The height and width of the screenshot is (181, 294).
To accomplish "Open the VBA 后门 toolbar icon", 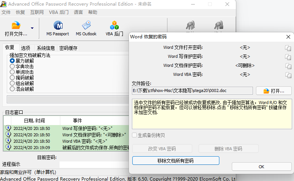I will (114, 29).
